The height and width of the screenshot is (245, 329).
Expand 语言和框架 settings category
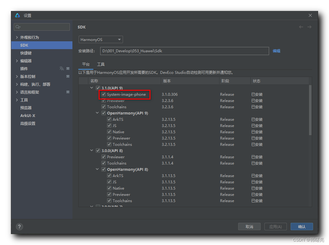click(17, 92)
